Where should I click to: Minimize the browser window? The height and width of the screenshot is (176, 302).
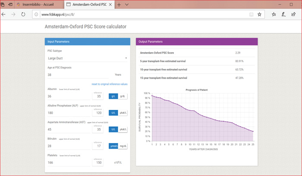coord(280,4)
